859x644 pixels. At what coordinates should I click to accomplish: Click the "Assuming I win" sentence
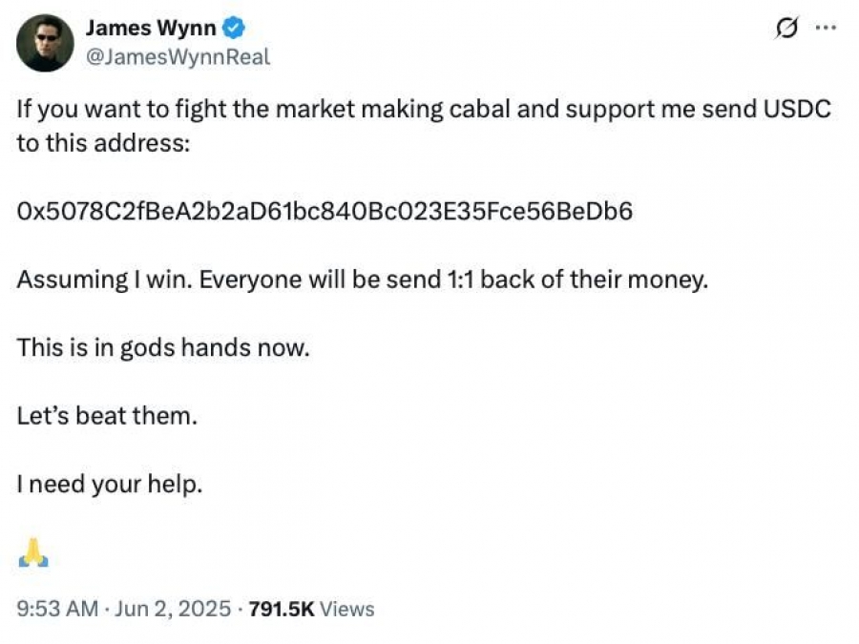coord(362,280)
